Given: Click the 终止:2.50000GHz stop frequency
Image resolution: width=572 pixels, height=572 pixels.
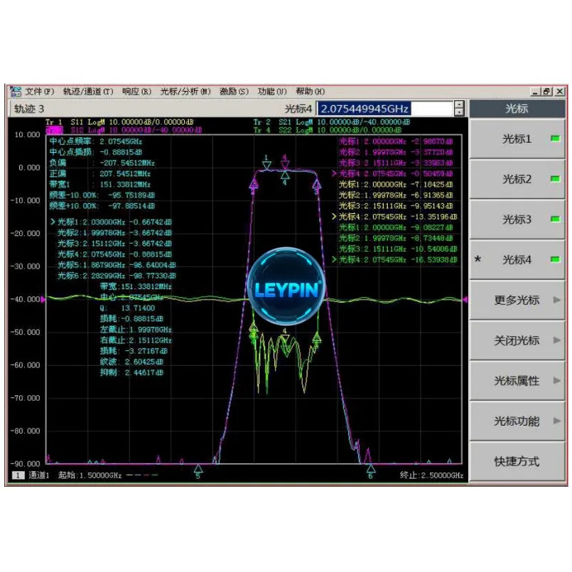Looking at the screenshot, I should point(431,475).
